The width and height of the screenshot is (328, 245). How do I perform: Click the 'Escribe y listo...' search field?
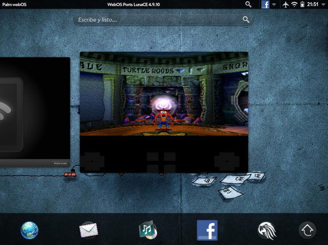click(x=159, y=20)
